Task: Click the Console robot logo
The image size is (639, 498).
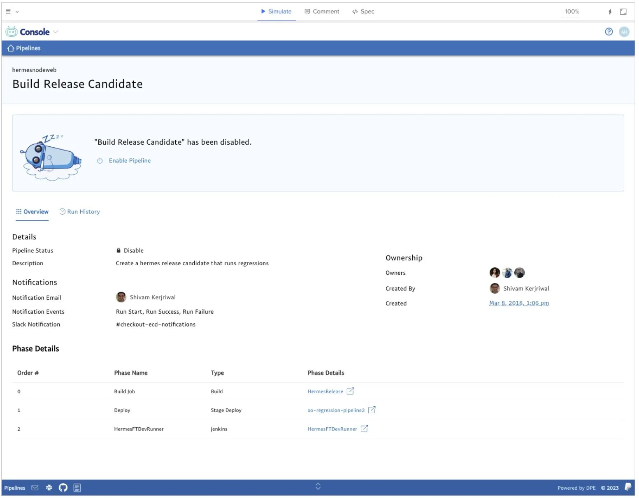Action: 12,32
